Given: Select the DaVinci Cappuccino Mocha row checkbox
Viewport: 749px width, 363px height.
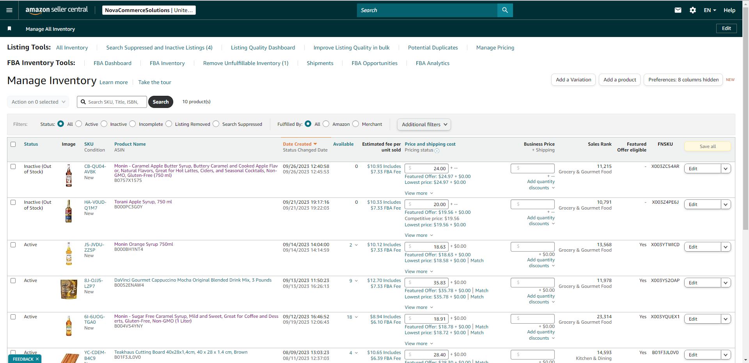Looking at the screenshot, I should pos(13,280).
